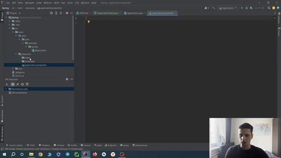Viewport: 281px width, 158px height.
Task: Open Firefox from the taskbar
Action: pyautogui.click(x=95, y=154)
